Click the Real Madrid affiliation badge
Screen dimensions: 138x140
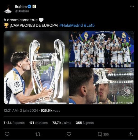click(34, 6)
